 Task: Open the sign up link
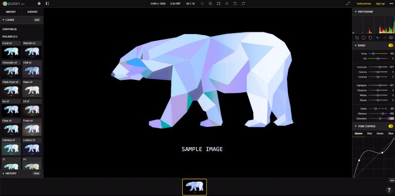[x=380, y=3]
